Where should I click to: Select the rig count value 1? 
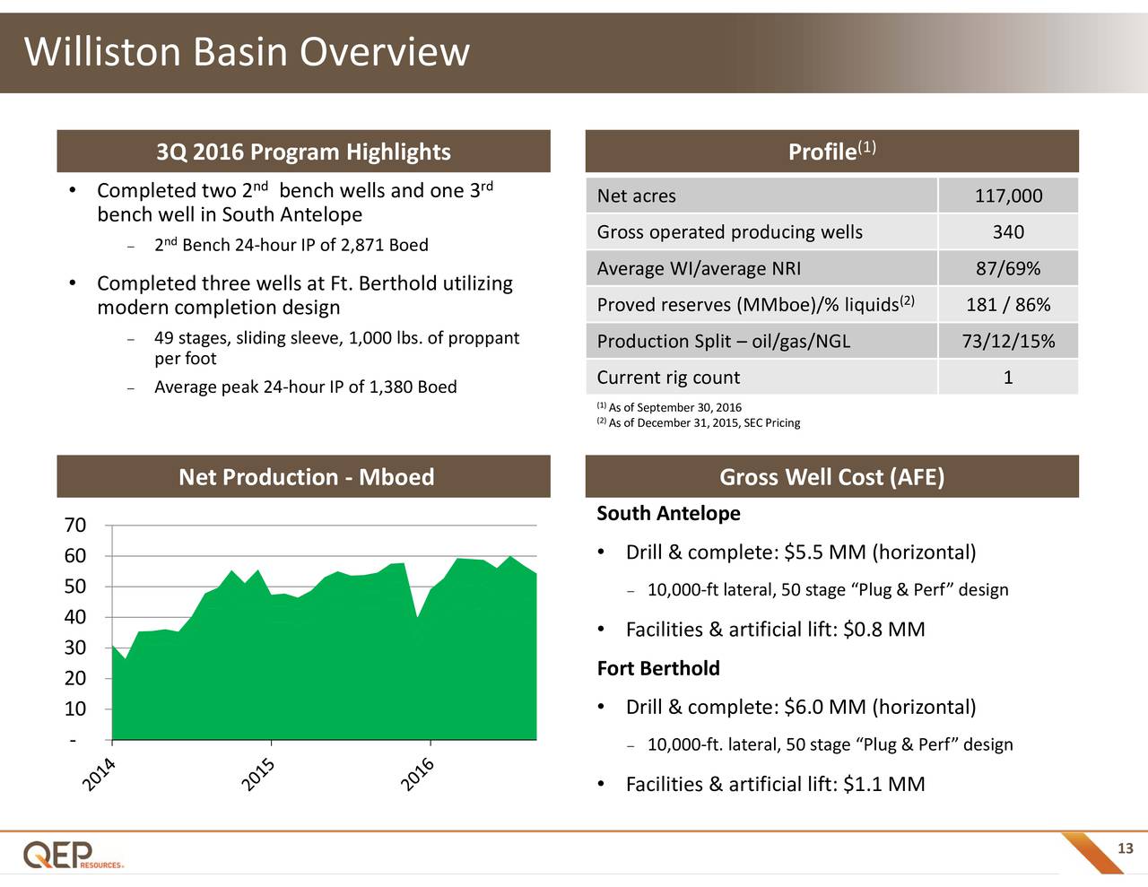click(x=1008, y=378)
